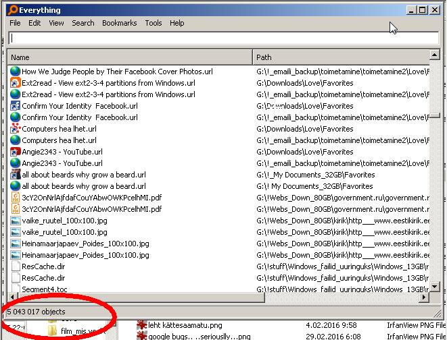This screenshot has width=447, height=340.
Task: Select google bugs seriouslly png in background window
Action: point(199,337)
